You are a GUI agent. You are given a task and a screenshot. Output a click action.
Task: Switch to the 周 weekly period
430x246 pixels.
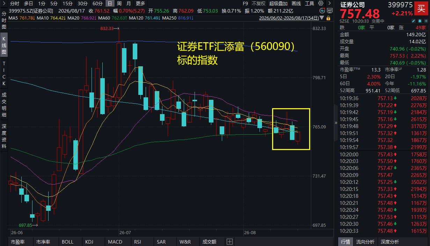119,3
